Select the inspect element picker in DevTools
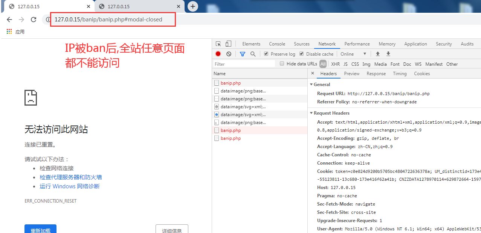Viewport: 481px width, 233px height. coord(218,44)
